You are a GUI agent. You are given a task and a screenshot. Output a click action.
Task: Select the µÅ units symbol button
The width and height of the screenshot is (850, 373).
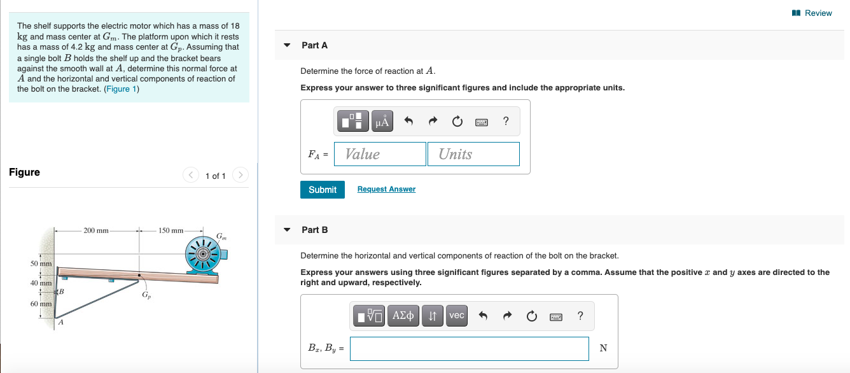[x=382, y=121]
